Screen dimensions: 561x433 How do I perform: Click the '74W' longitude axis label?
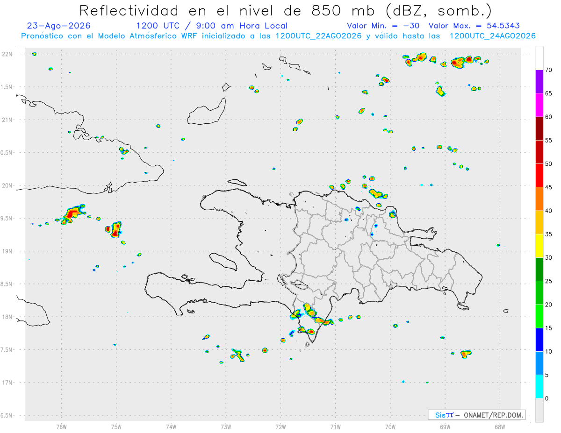[x=171, y=427]
